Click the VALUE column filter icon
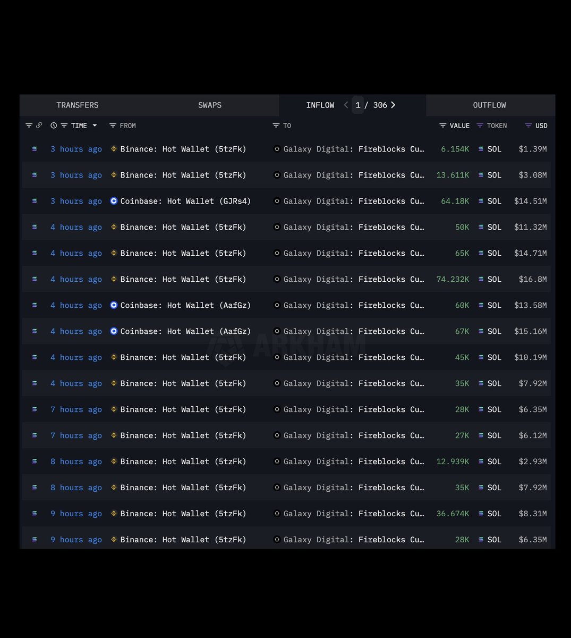 click(442, 125)
